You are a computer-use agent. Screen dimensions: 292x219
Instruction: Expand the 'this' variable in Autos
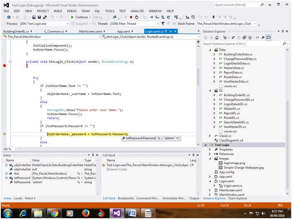click(6, 173)
